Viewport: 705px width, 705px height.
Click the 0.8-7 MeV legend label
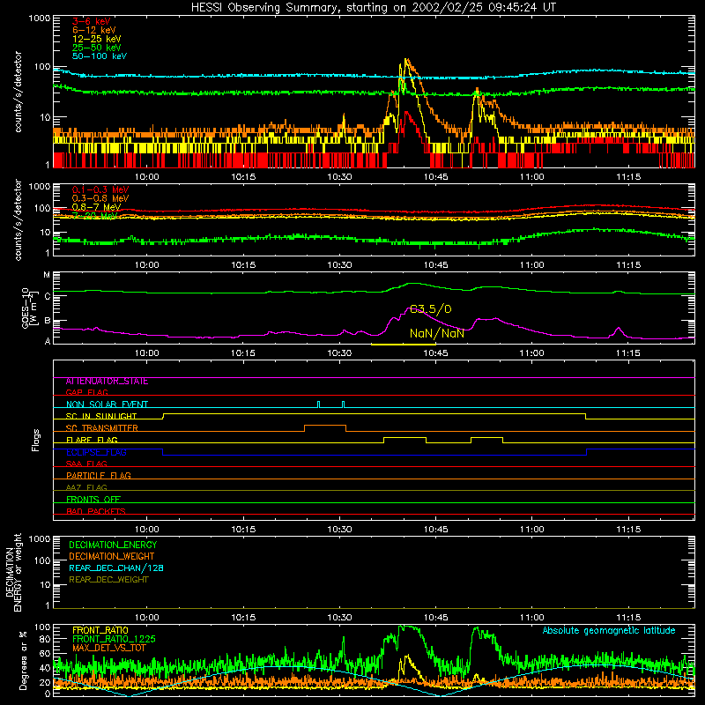pos(96,207)
